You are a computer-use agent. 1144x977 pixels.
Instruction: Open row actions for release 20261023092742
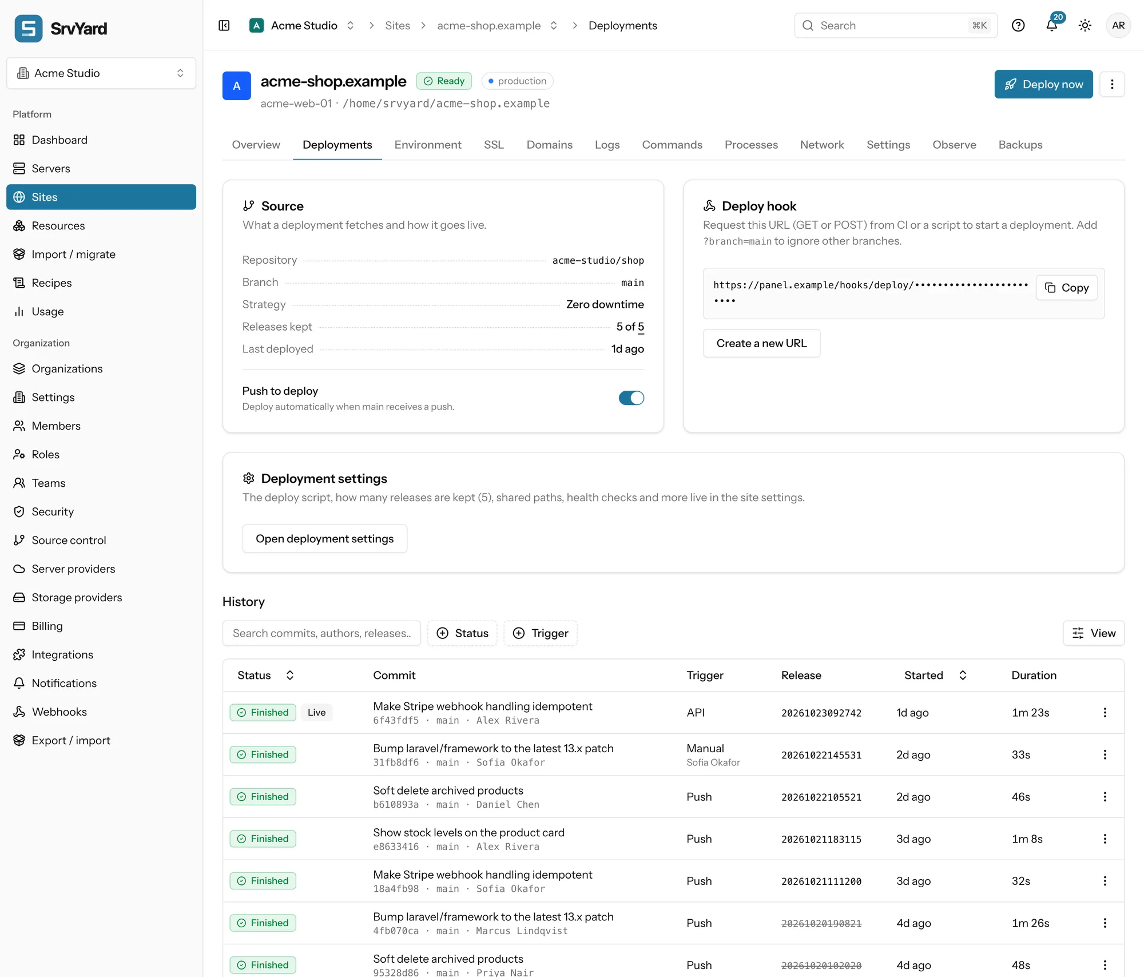tap(1105, 713)
